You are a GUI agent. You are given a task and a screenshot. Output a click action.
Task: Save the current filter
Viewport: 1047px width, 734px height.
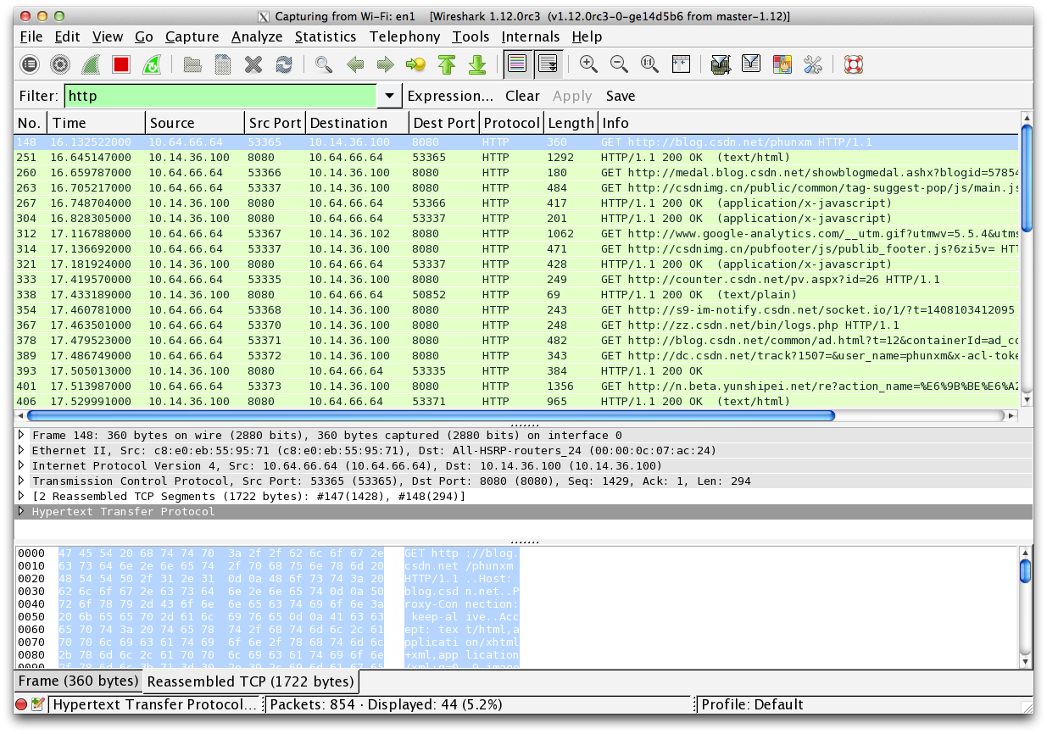pyautogui.click(x=621, y=96)
